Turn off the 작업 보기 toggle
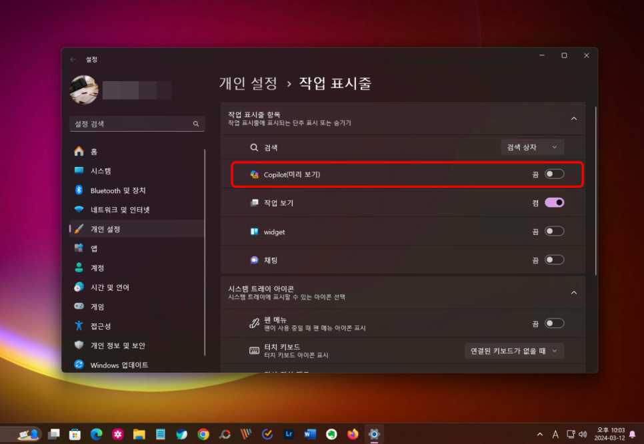The width and height of the screenshot is (644, 444). (x=554, y=202)
